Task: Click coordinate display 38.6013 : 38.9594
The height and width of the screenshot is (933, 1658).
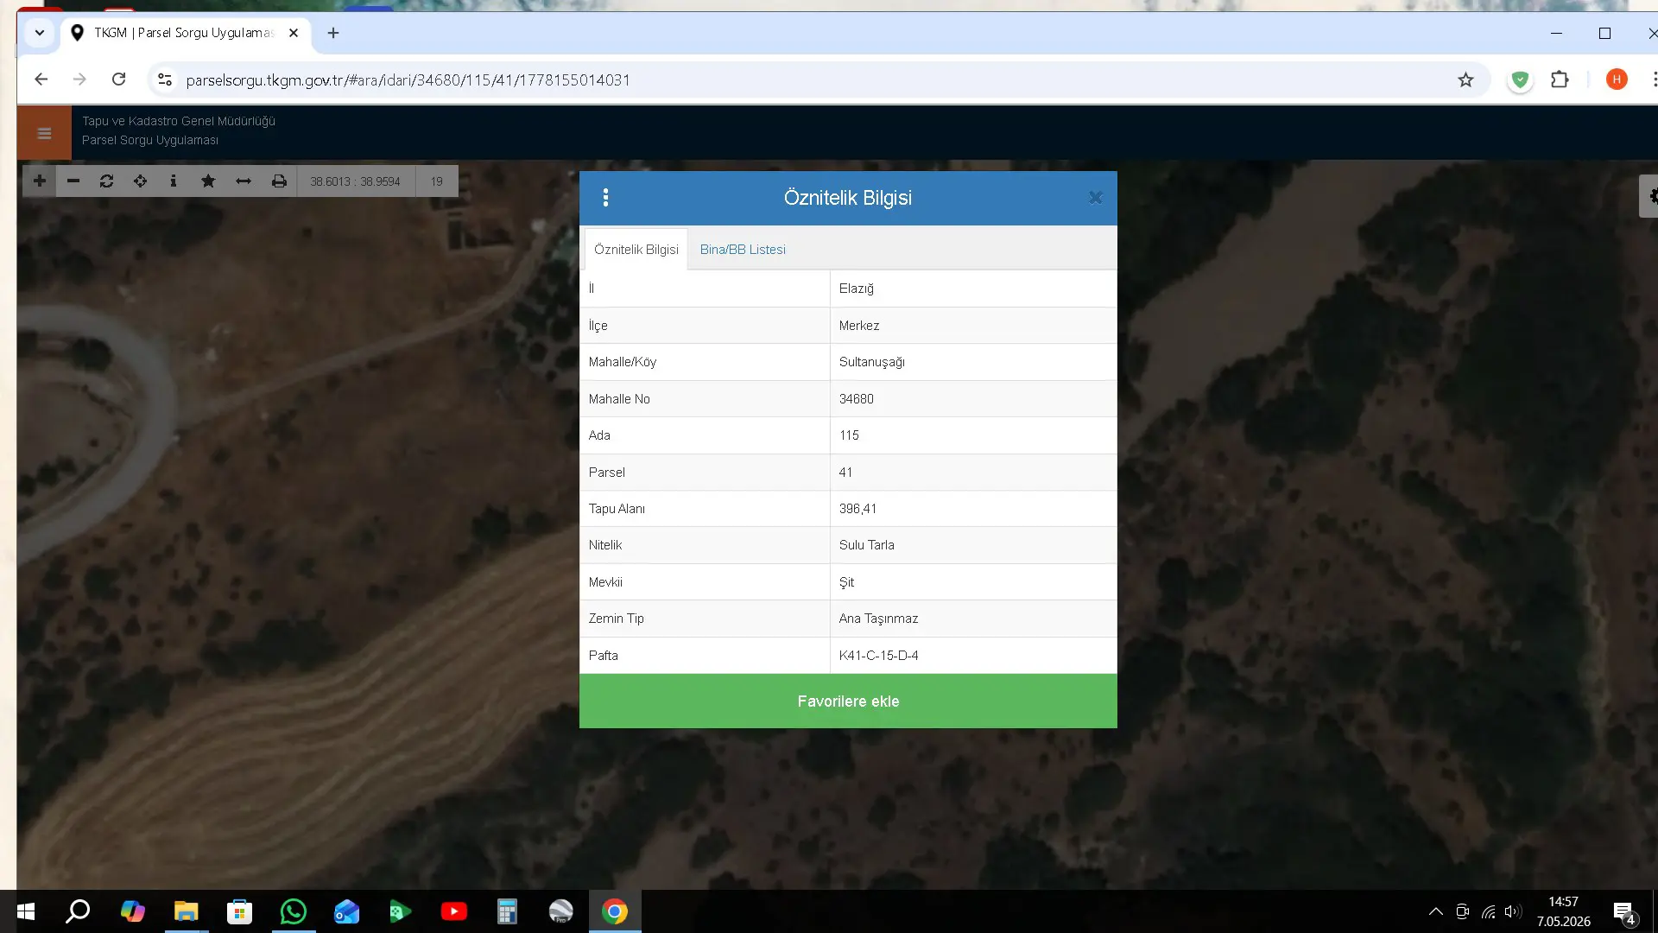Action: click(356, 181)
